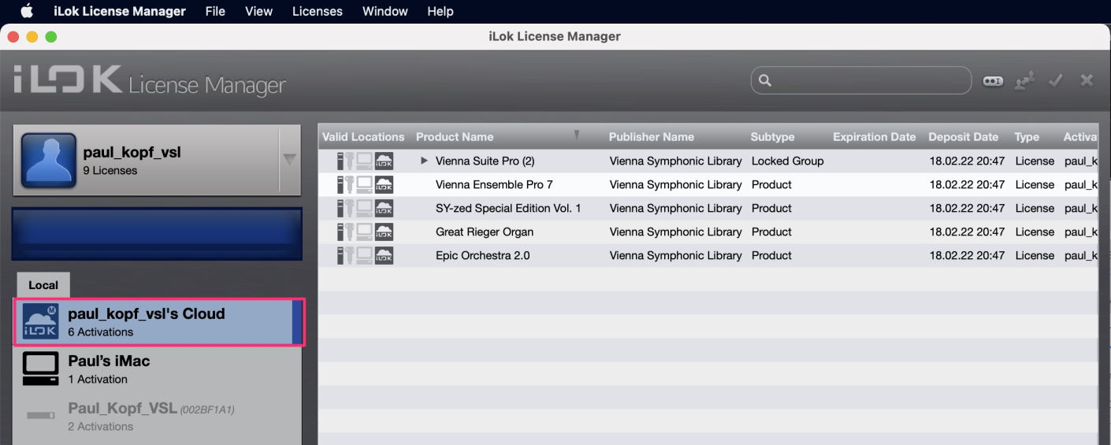
Task: Open the Apple menu
Action: pos(27,11)
